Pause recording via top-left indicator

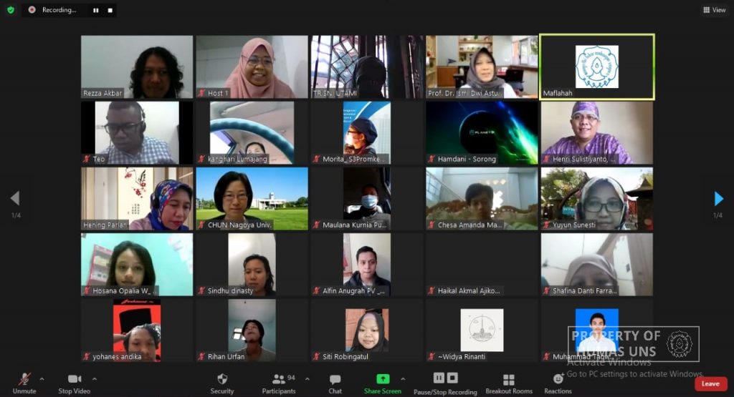pos(96,10)
